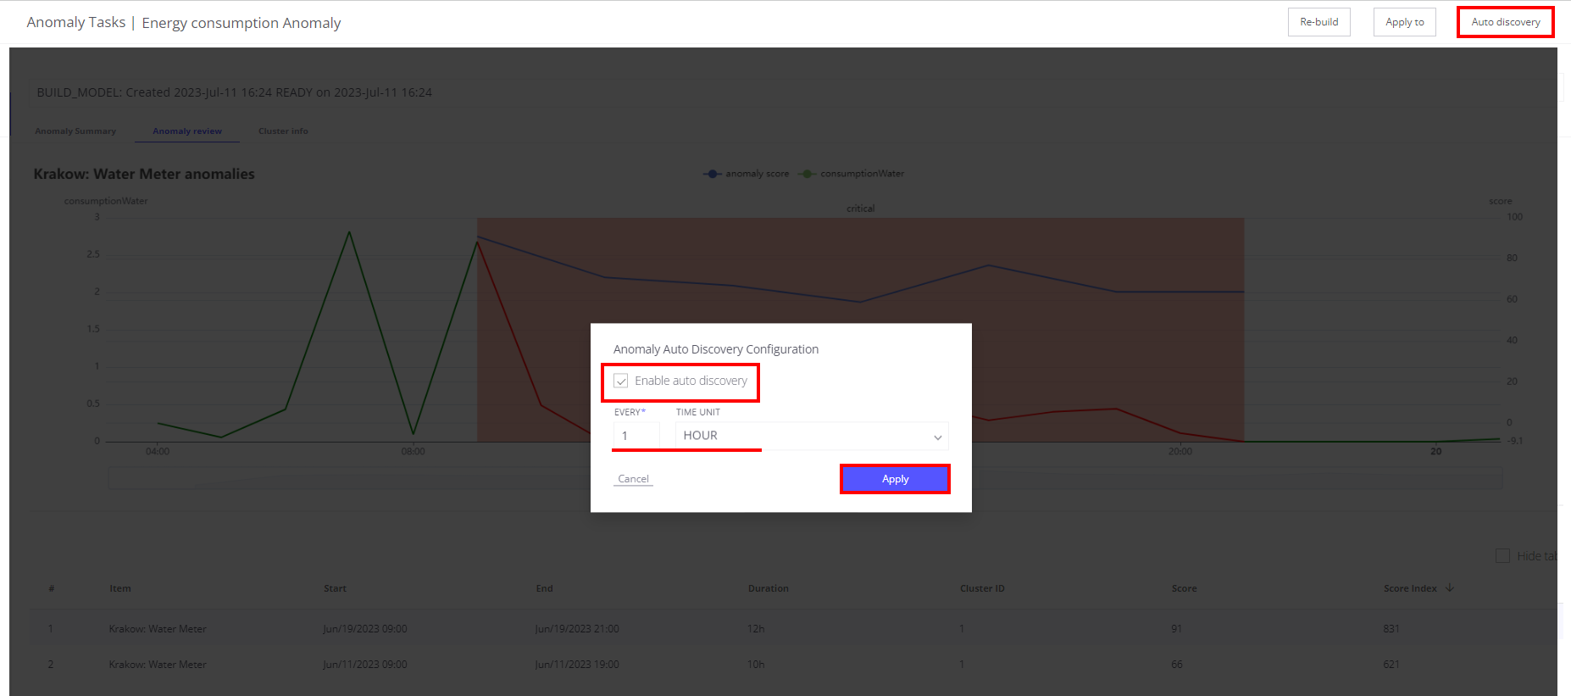Click the Item column header
The width and height of the screenshot is (1571, 696).
tap(120, 588)
